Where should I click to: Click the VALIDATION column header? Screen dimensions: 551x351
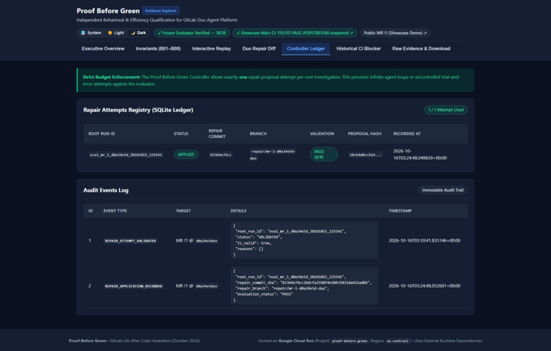322,134
